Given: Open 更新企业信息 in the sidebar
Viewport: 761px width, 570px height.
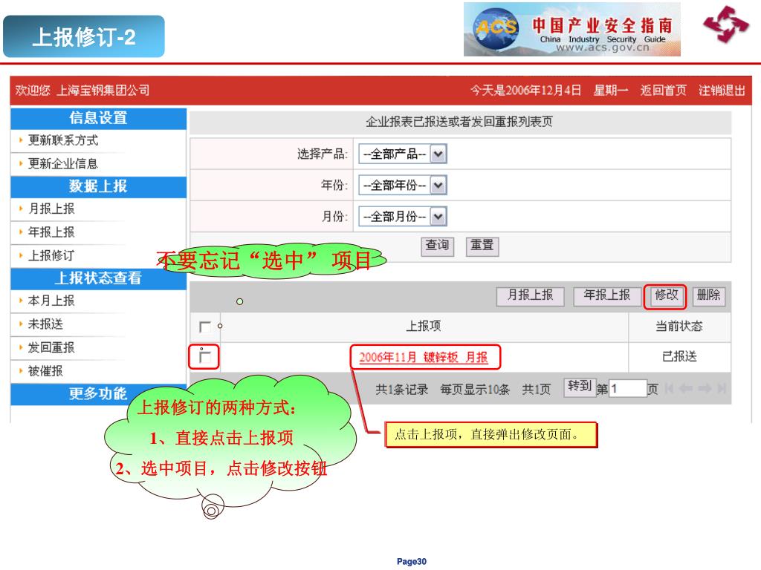Looking at the screenshot, I should coord(63,164).
